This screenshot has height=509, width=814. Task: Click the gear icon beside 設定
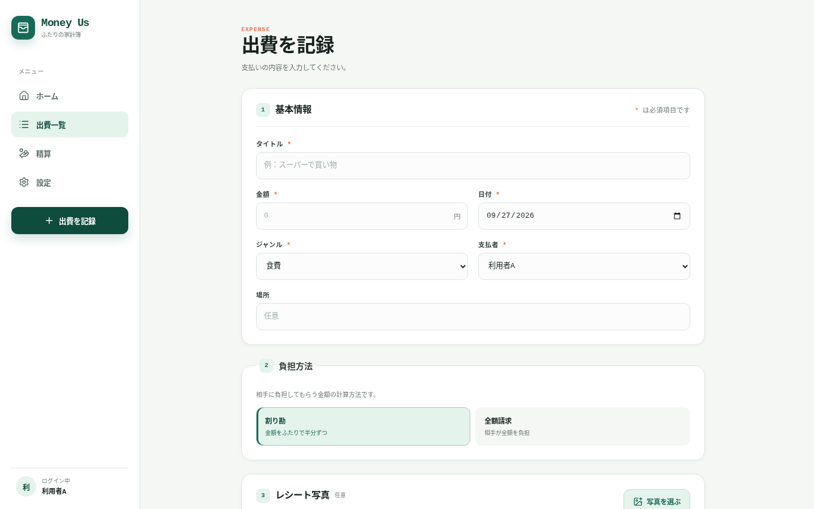[24, 182]
